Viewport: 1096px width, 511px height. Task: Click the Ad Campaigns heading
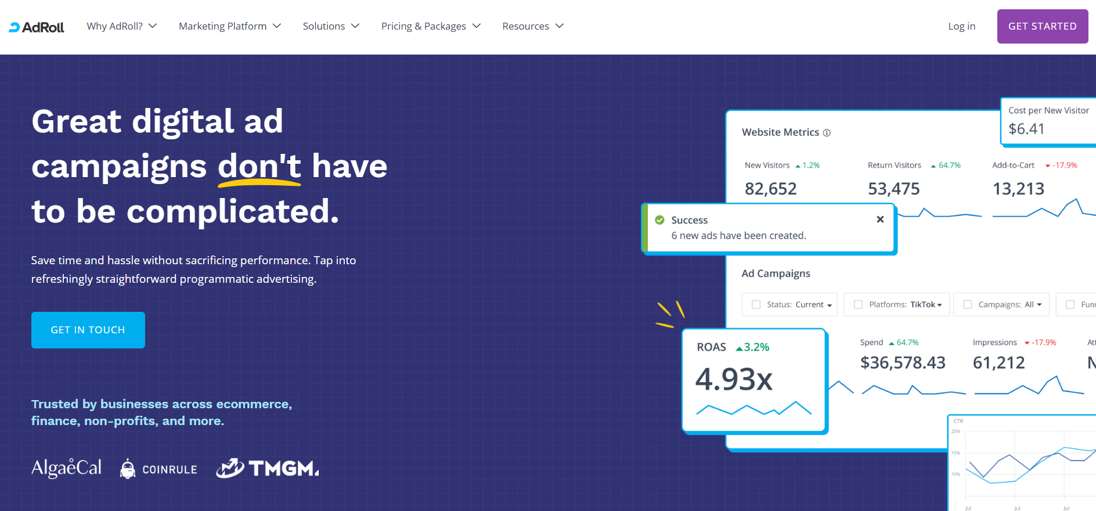[776, 274]
